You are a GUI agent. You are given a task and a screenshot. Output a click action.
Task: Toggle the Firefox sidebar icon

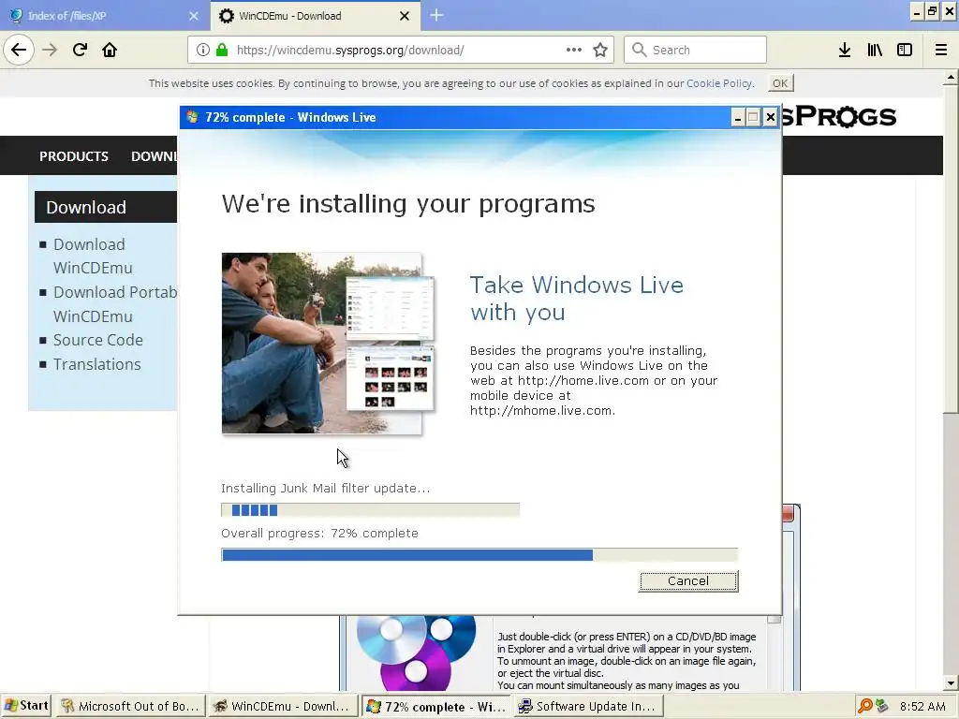coord(905,51)
